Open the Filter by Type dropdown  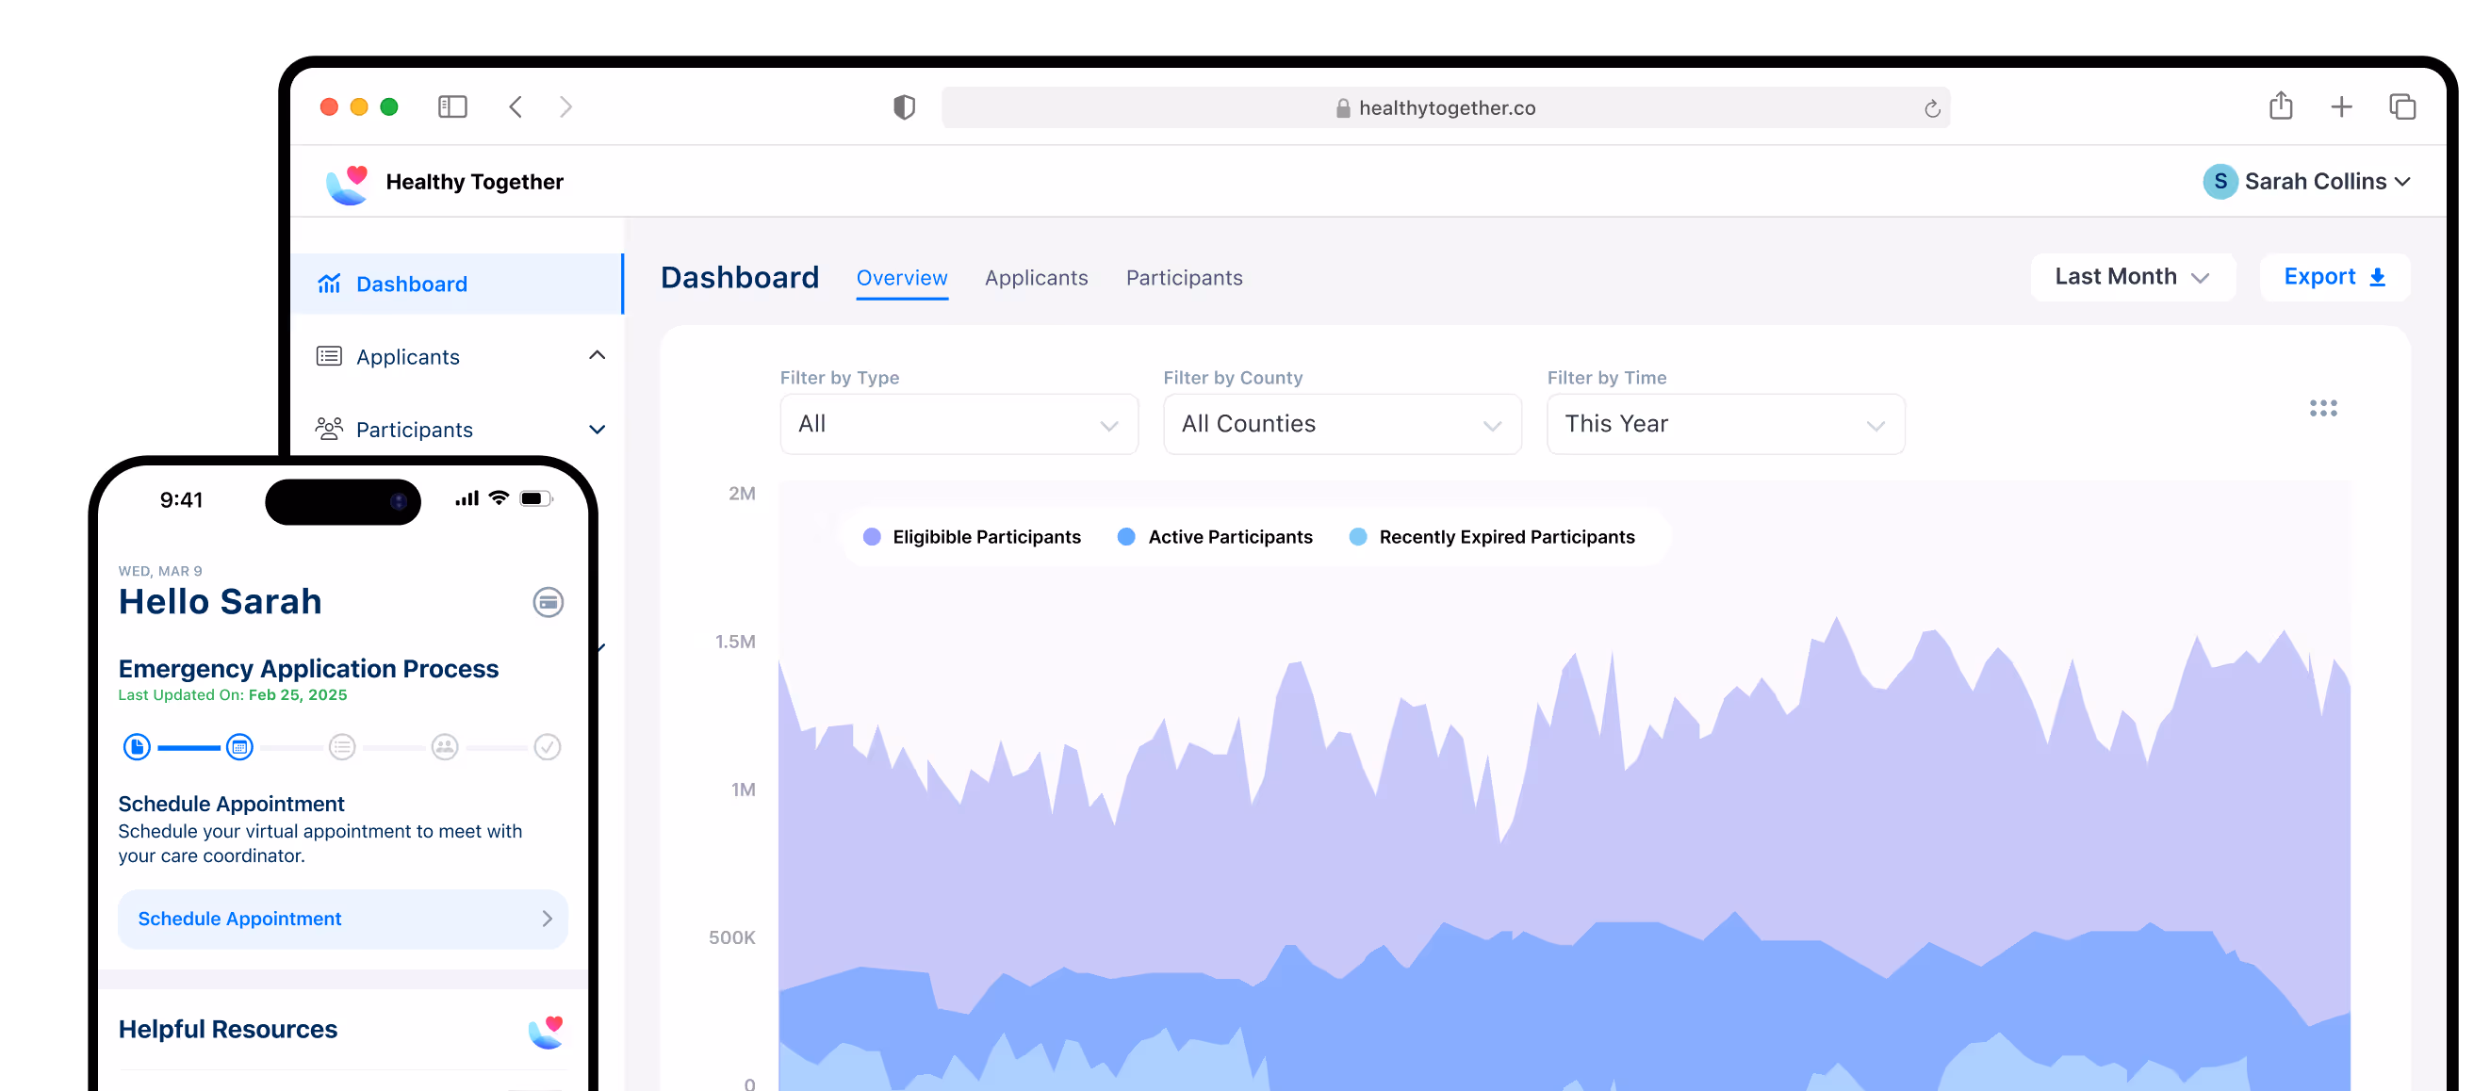click(x=958, y=424)
